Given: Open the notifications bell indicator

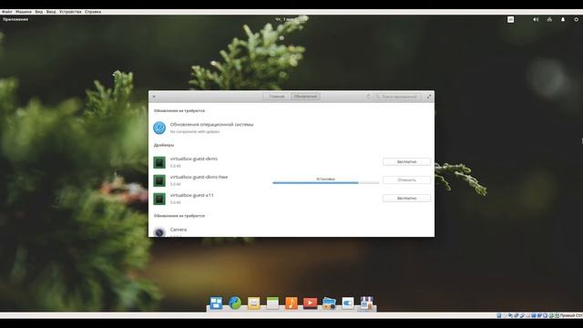Looking at the screenshot, I should [563, 19].
